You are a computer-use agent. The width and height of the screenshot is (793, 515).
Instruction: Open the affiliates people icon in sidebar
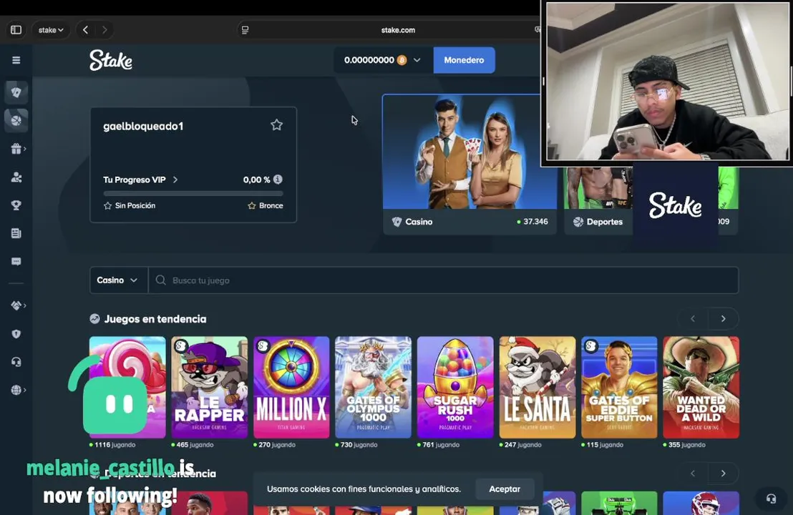(16, 177)
